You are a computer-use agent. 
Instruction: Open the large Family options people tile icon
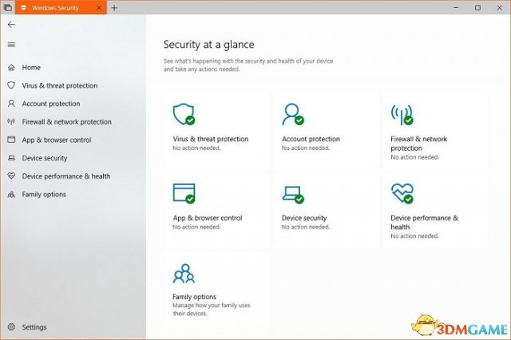184,274
